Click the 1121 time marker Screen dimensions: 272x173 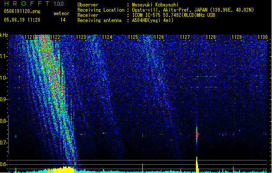click(30, 37)
